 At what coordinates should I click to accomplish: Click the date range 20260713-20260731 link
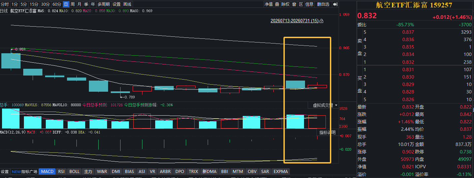click(295, 21)
